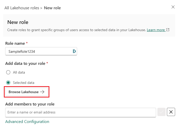
Task: Click the external link icon beside Learn more
Action: click(168, 30)
